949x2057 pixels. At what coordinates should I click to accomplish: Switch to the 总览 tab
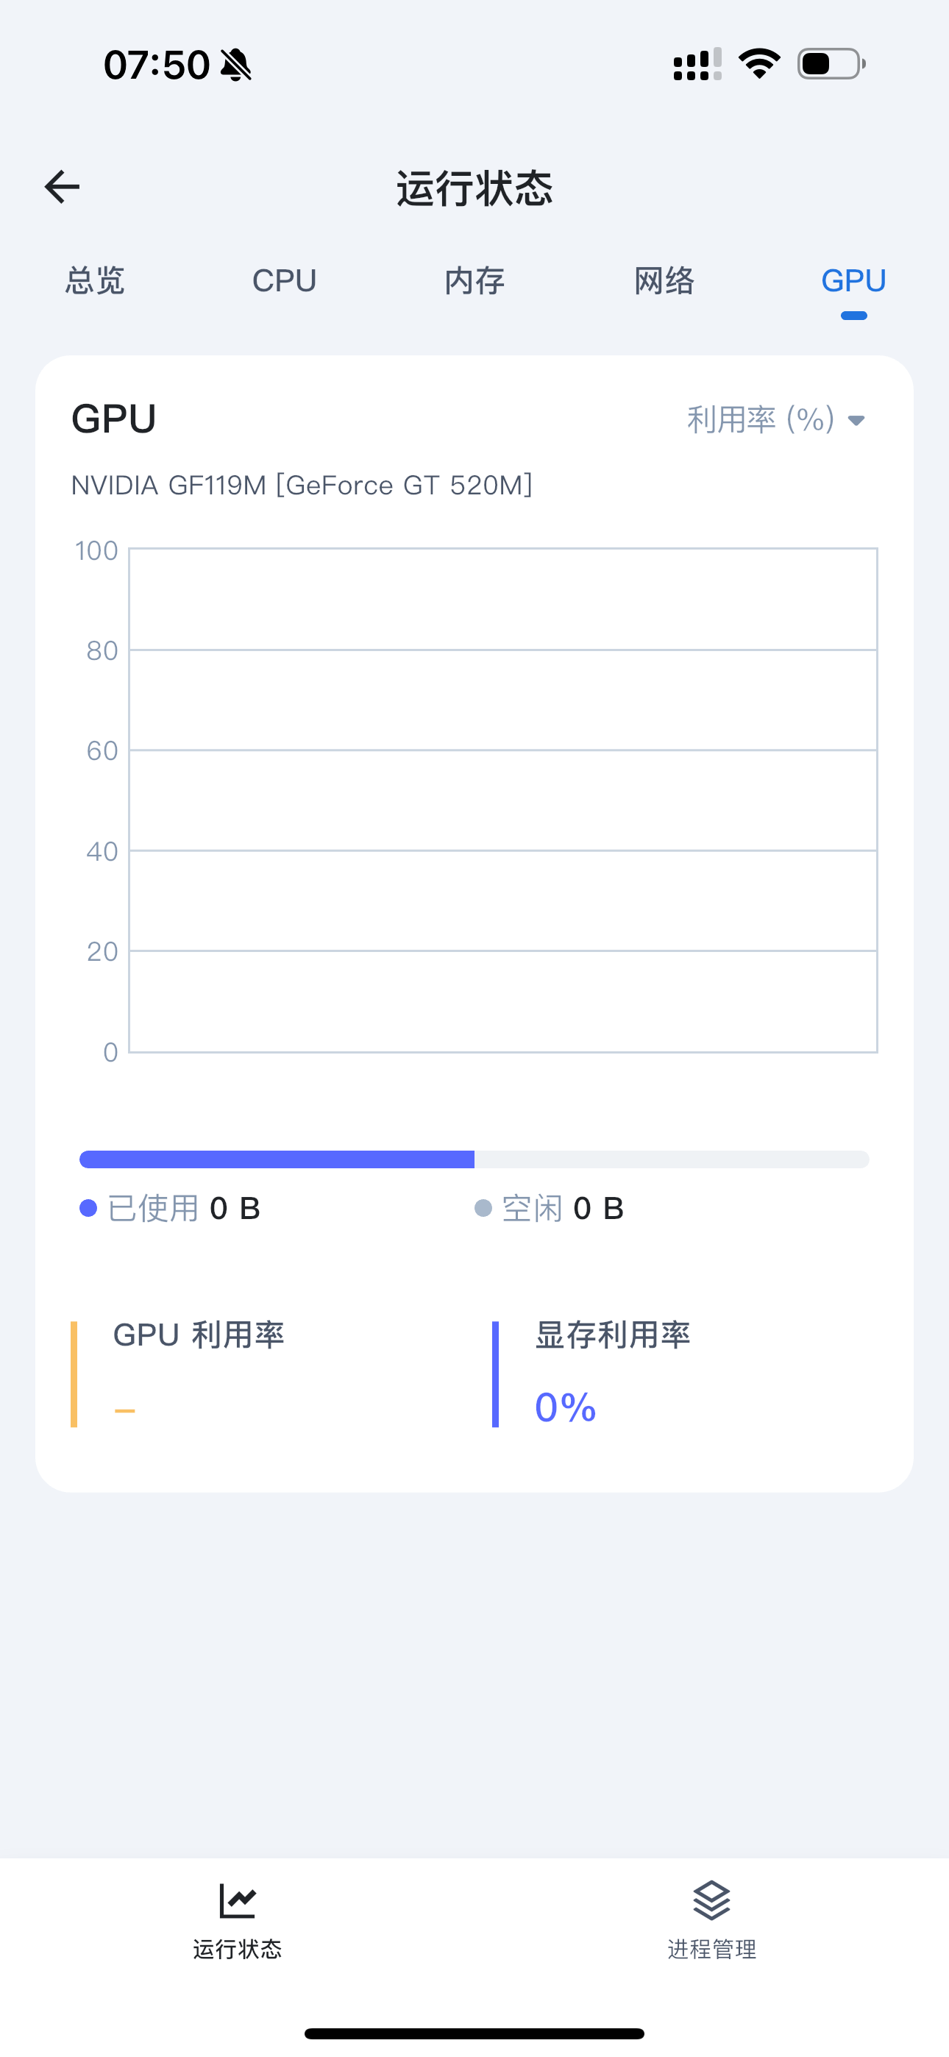[95, 281]
